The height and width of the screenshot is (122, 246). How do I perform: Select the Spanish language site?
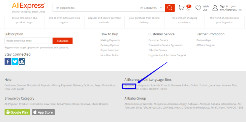tap(155, 85)
